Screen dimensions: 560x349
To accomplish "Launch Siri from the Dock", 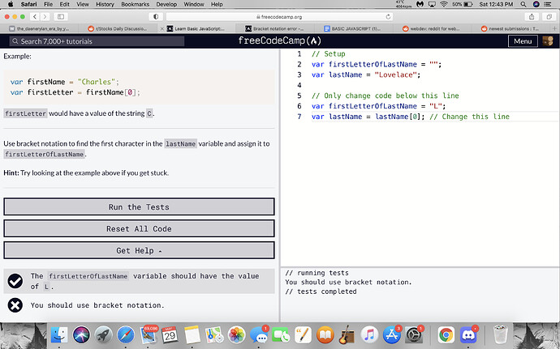I will [x=81, y=335].
